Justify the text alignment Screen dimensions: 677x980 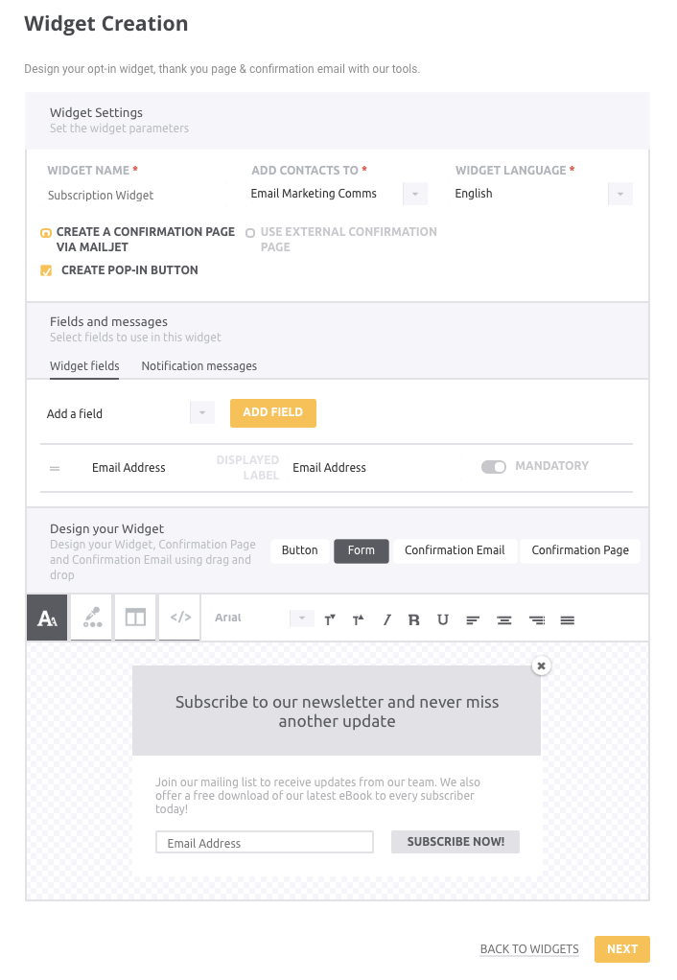coord(567,620)
